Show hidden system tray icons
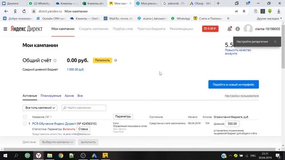285x160 pixels. point(230,156)
